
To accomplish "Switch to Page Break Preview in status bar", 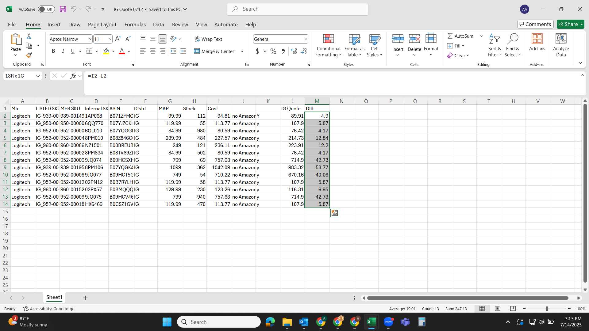I will (x=513, y=309).
